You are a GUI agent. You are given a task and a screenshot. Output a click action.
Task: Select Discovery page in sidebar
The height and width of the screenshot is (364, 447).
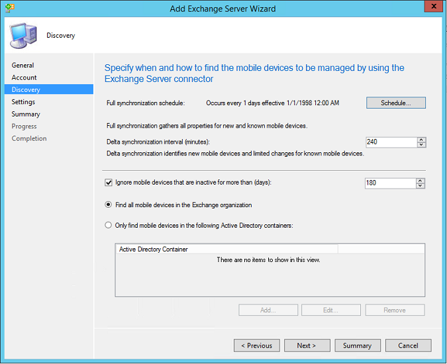(x=49, y=89)
